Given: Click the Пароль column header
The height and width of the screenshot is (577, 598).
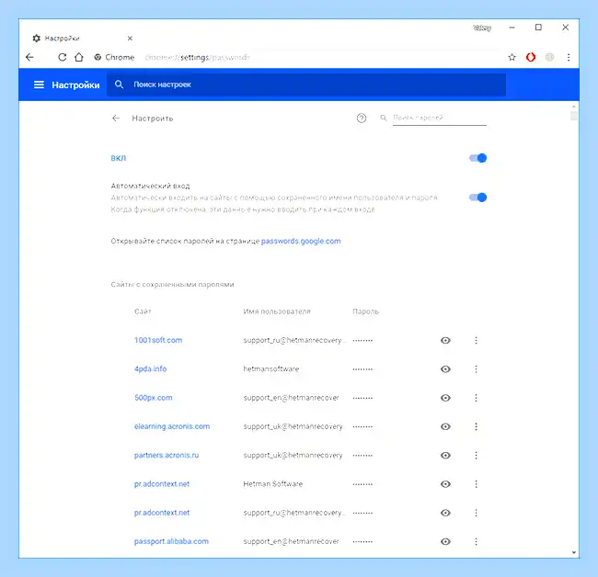Looking at the screenshot, I should coord(366,311).
